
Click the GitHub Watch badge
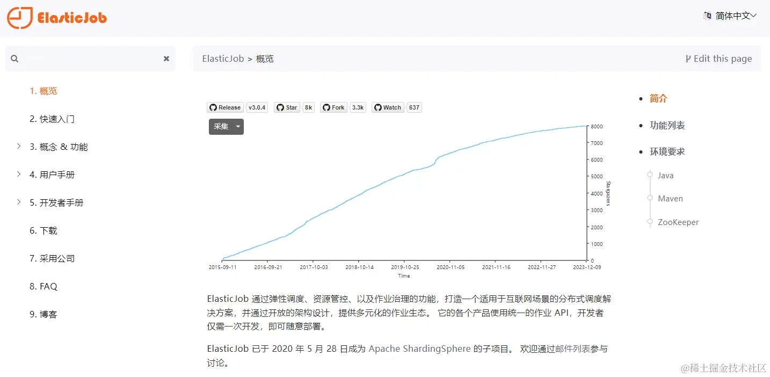pos(388,107)
